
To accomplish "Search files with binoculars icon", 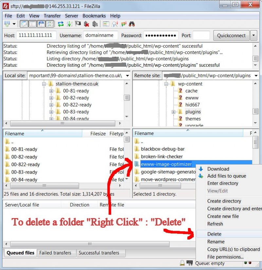I will [x=132, y=24].
